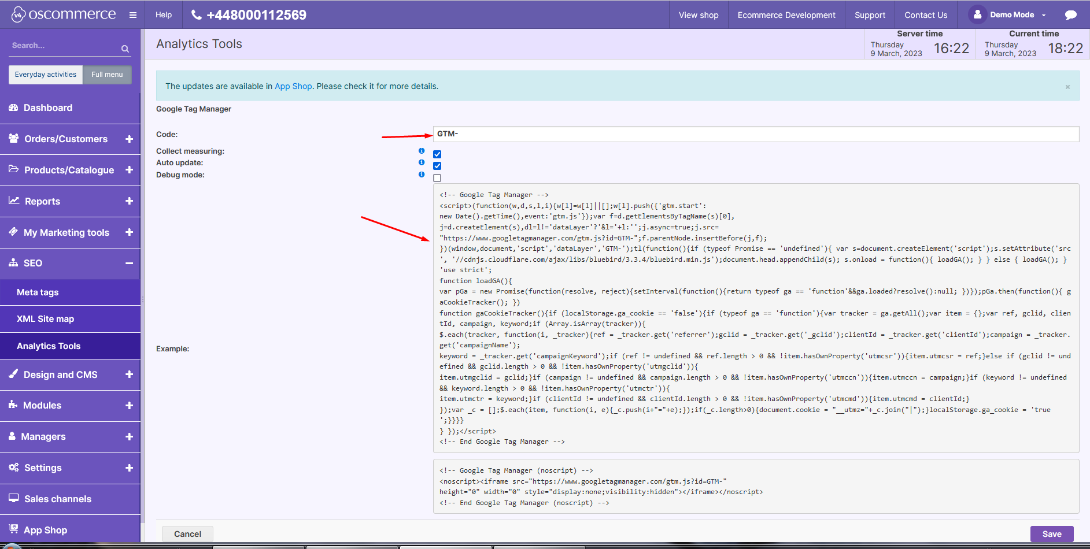Click the Help link in header
1090x549 pixels.
(164, 15)
